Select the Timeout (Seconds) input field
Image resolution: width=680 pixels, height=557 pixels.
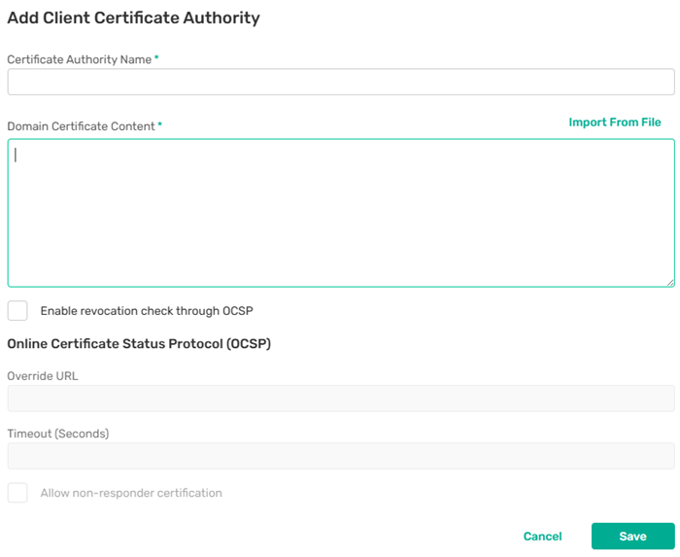click(340, 456)
